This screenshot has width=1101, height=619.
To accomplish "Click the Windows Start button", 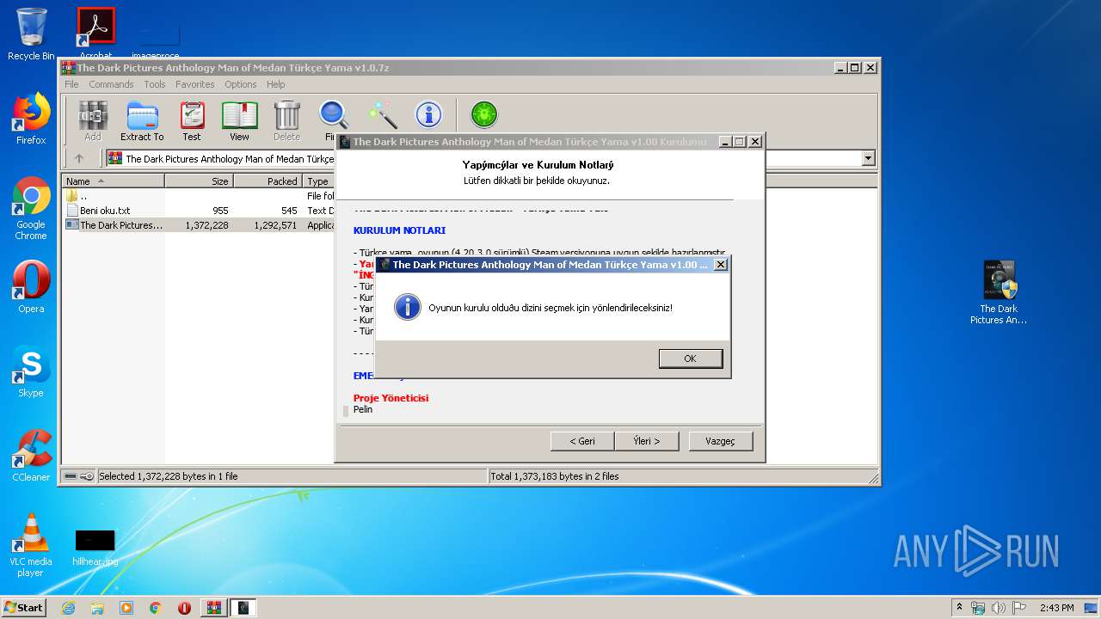I will pos(23,607).
